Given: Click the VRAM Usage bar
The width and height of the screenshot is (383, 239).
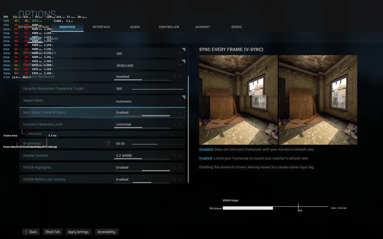Looking at the screenshot, I should click(275, 208).
